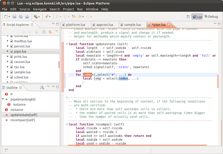
Task: Switch to the sample.lua editor tab
Action: (132, 25)
